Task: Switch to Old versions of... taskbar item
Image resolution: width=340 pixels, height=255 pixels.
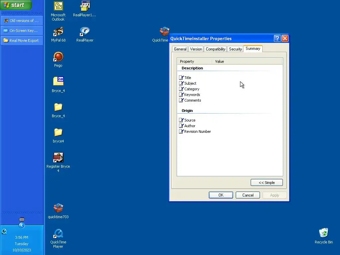Action: coord(22,21)
